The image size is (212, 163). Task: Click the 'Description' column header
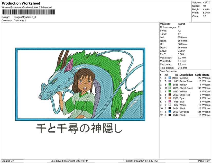coord(186,75)
